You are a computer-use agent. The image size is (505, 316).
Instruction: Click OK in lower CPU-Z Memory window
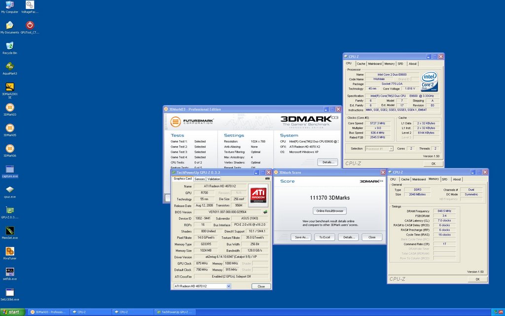click(477, 279)
